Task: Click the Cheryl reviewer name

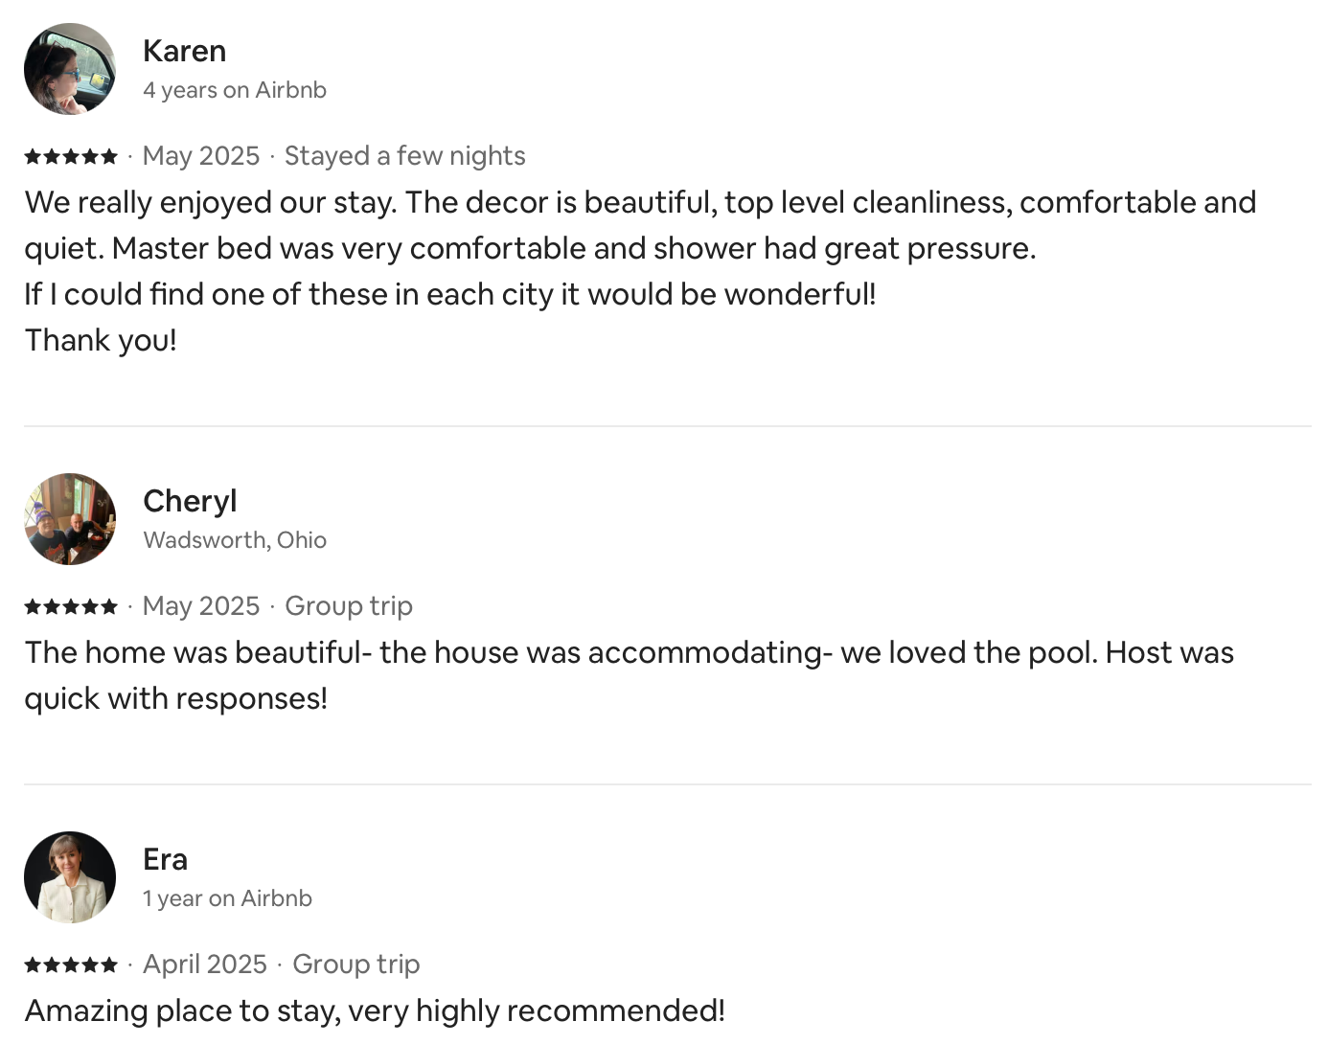Action: coord(190,501)
